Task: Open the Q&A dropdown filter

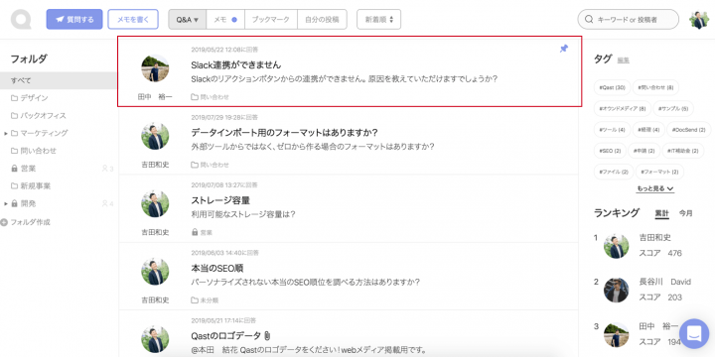Action: tap(188, 20)
